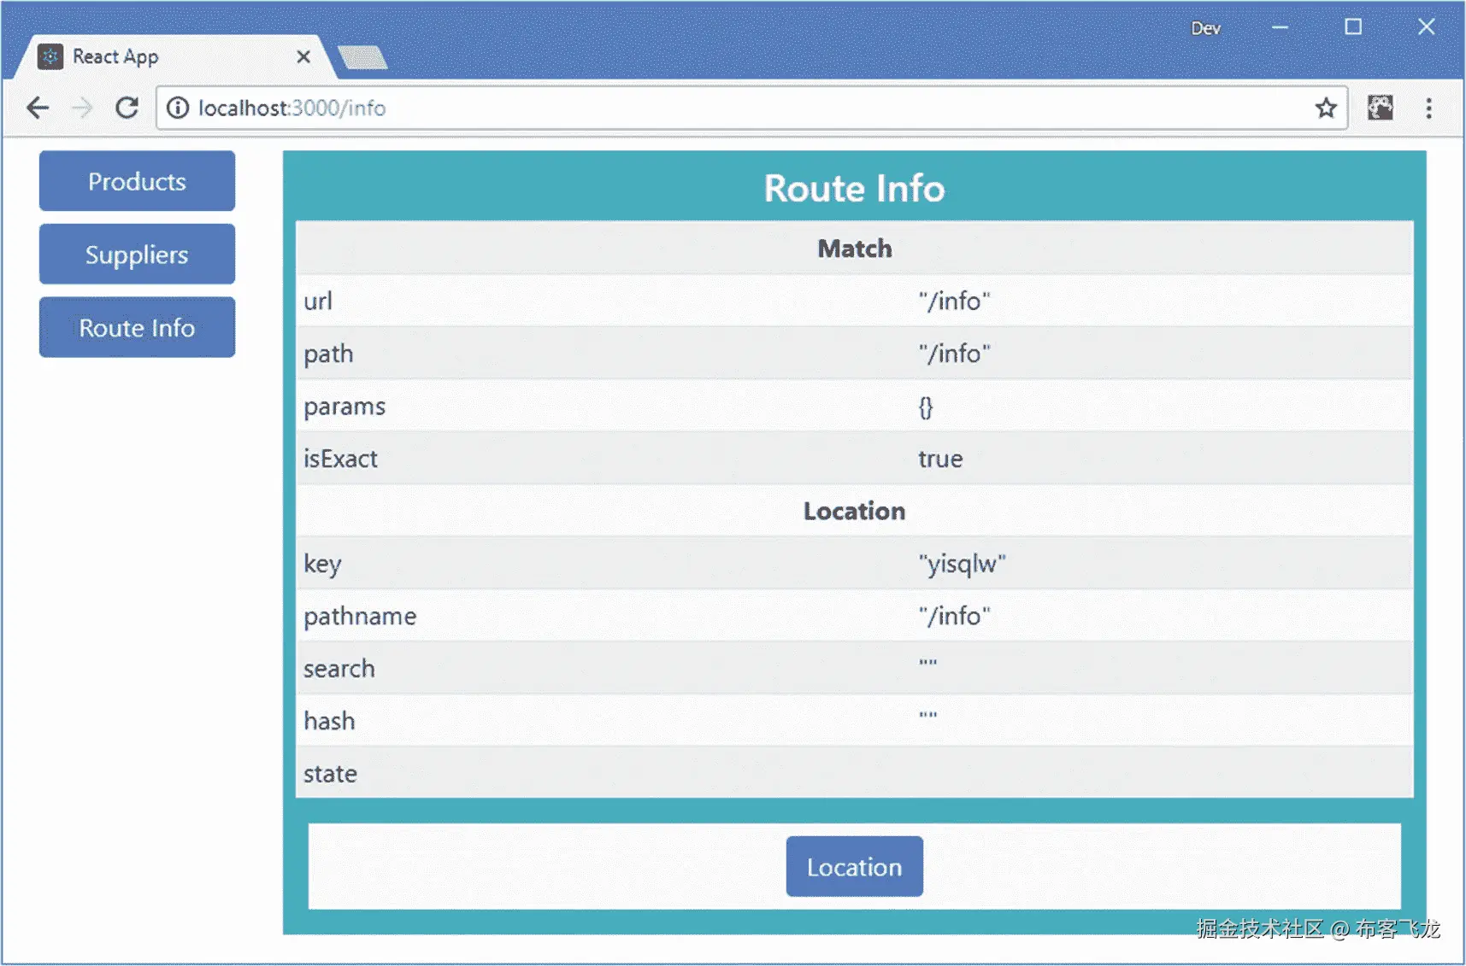This screenshot has height=966, width=1466.
Task: Select the hash row label
Action: tap(329, 721)
